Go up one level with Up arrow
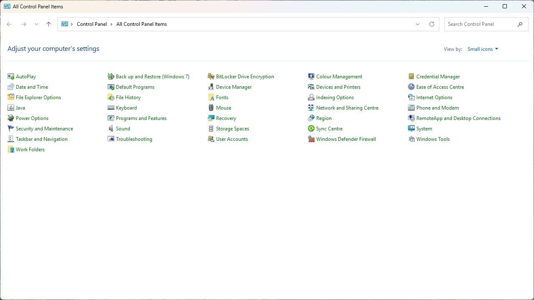The width and height of the screenshot is (534, 300). click(x=48, y=24)
